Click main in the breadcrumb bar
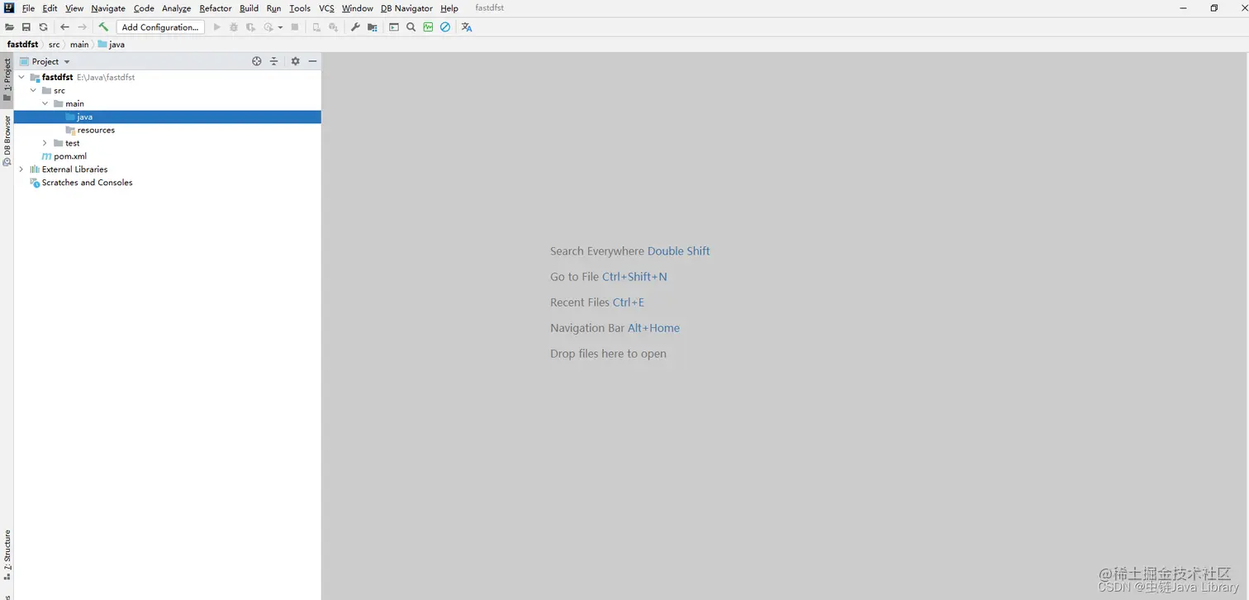1249x600 pixels. [x=79, y=45]
